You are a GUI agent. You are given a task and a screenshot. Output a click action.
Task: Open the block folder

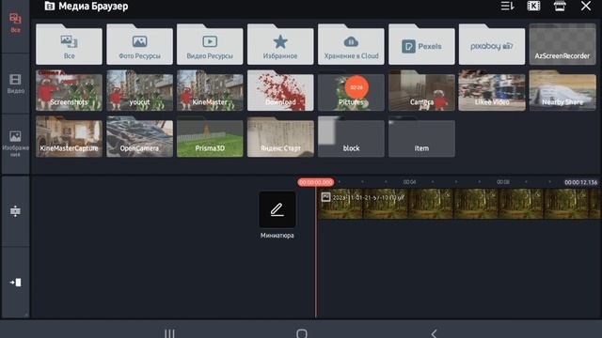coord(351,137)
